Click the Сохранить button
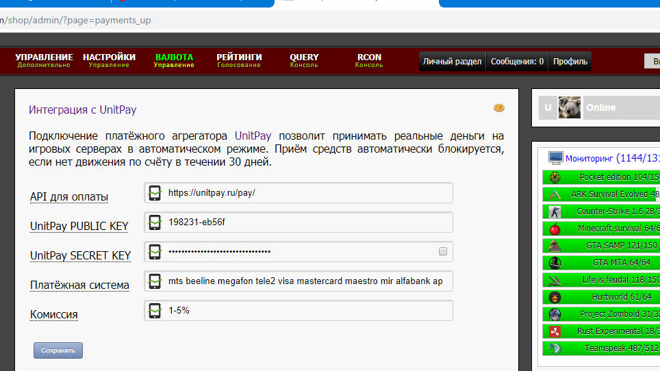This screenshot has width=660, height=371. (x=58, y=350)
